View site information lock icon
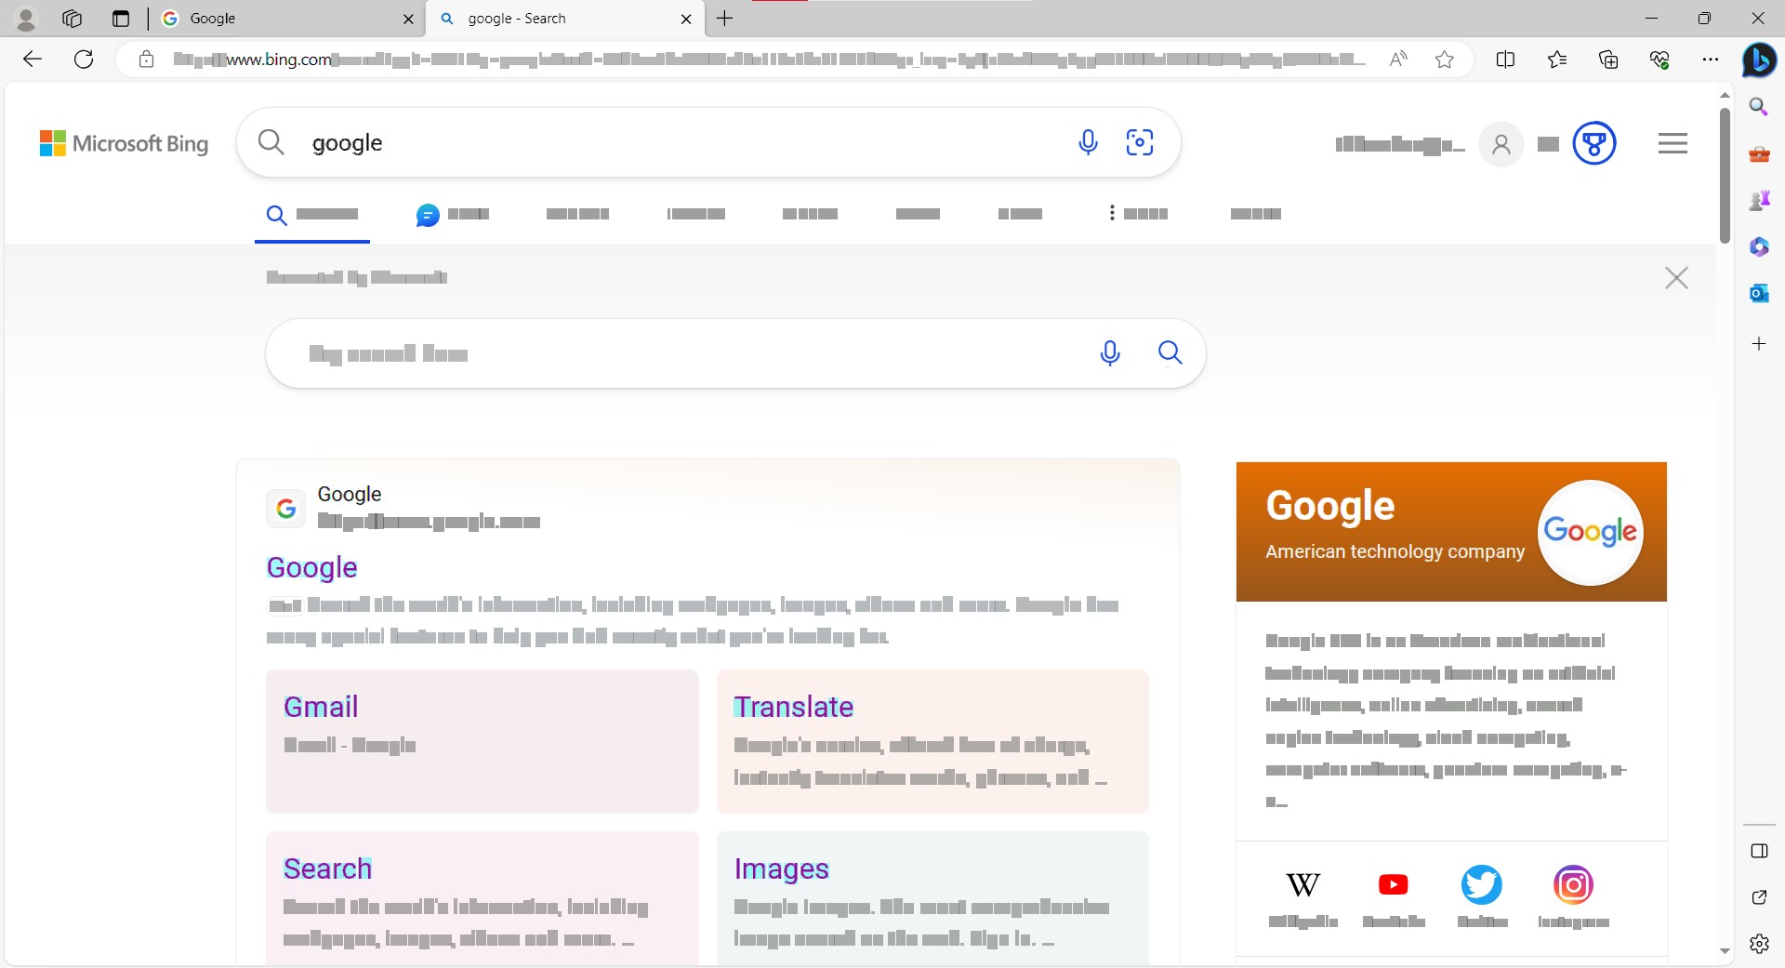Image resolution: width=1785 pixels, height=968 pixels. pos(146,60)
